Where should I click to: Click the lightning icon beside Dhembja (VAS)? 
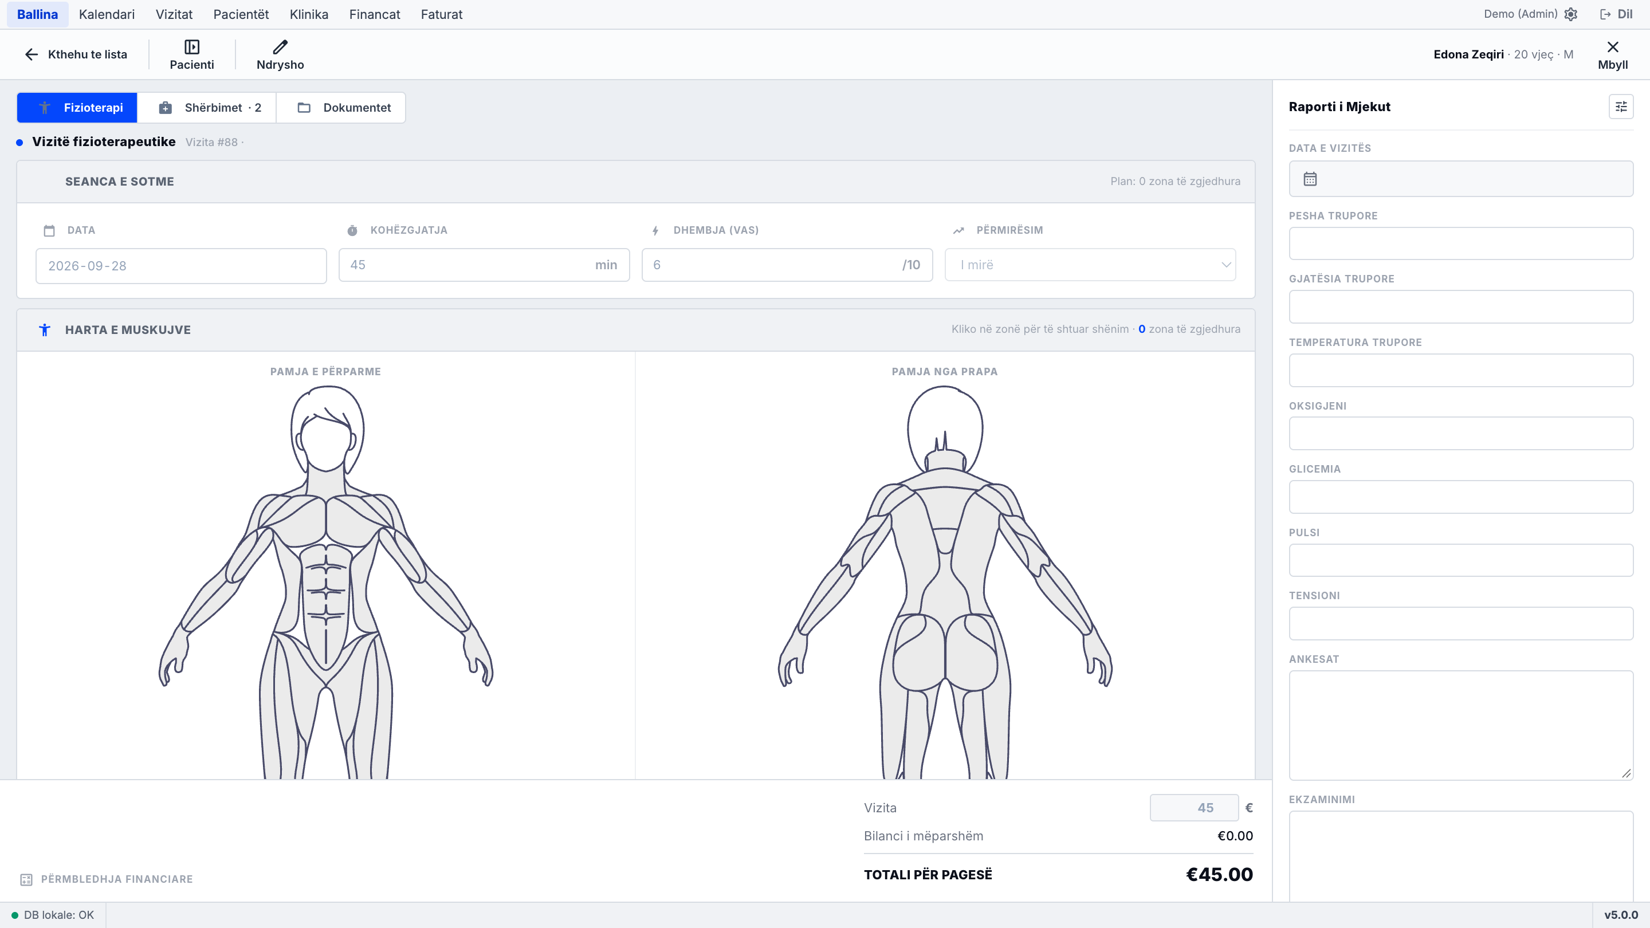pos(655,230)
